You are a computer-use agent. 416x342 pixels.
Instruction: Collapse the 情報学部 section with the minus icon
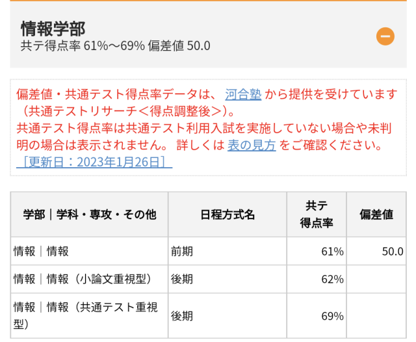coord(385,36)
